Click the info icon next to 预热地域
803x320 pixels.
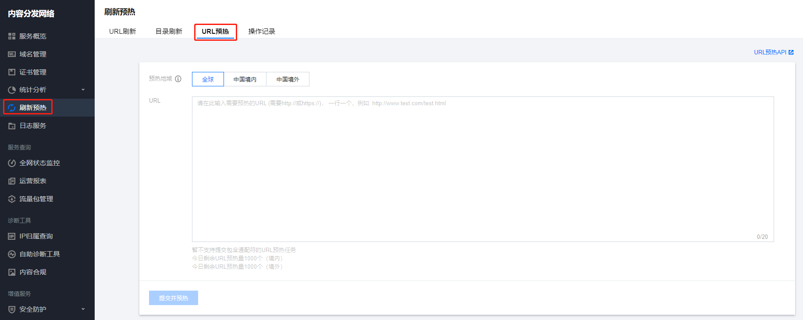pos(178,79)
